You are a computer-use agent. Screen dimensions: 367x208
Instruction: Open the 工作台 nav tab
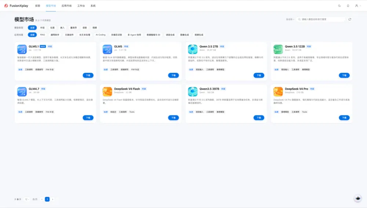pyautogui.click(x=81, y=5)
